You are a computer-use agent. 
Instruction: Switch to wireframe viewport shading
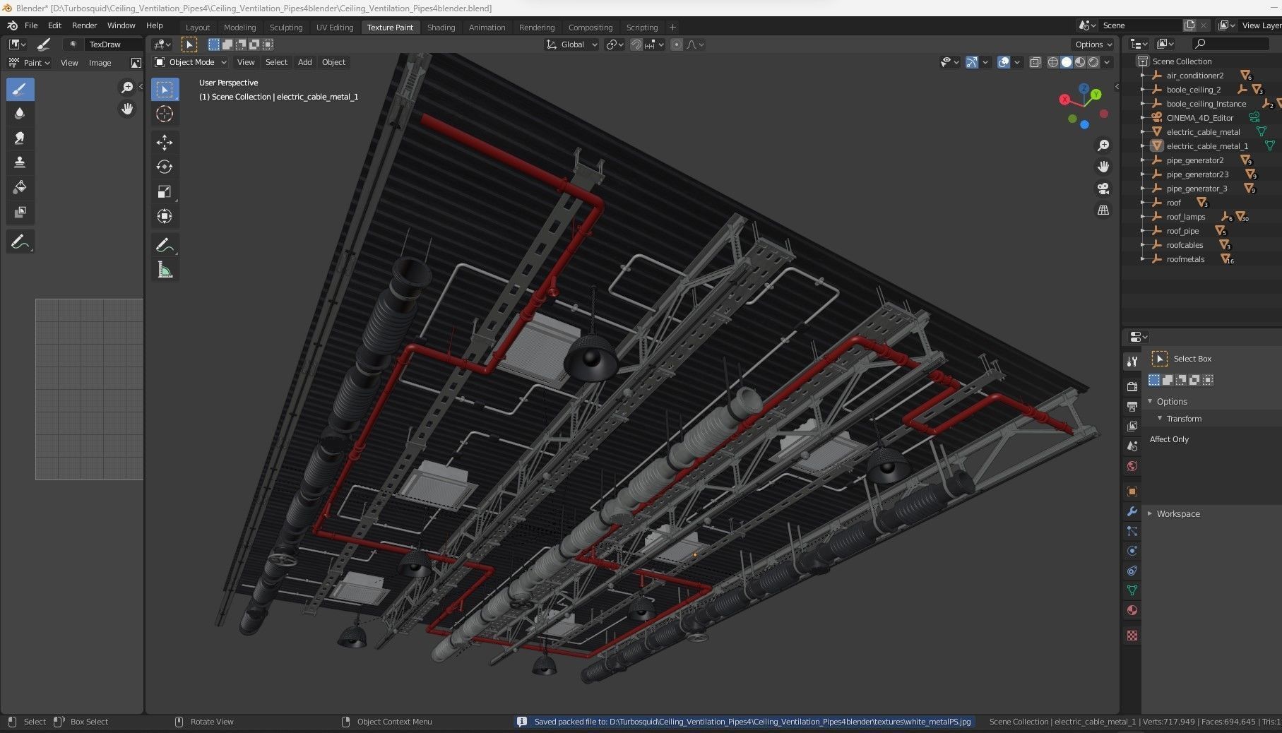1053,62
